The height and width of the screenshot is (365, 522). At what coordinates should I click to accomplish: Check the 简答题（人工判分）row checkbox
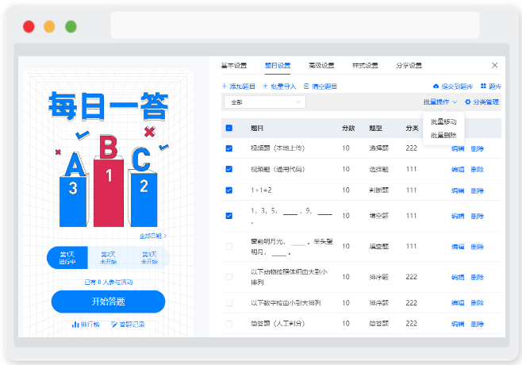(x=229, y=324)
